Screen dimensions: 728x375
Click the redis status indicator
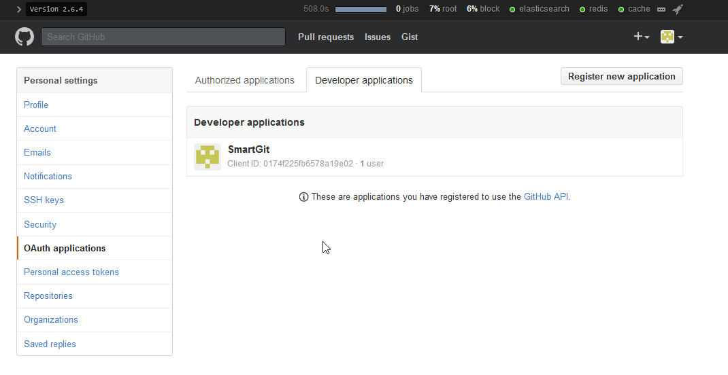(x=593, y=10)
